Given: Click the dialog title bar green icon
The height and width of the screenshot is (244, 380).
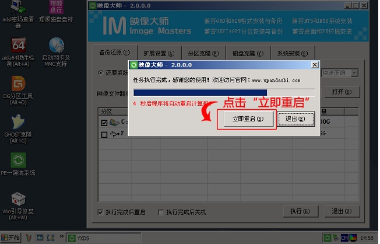Looking at the screenshot, I should point(133,65).
